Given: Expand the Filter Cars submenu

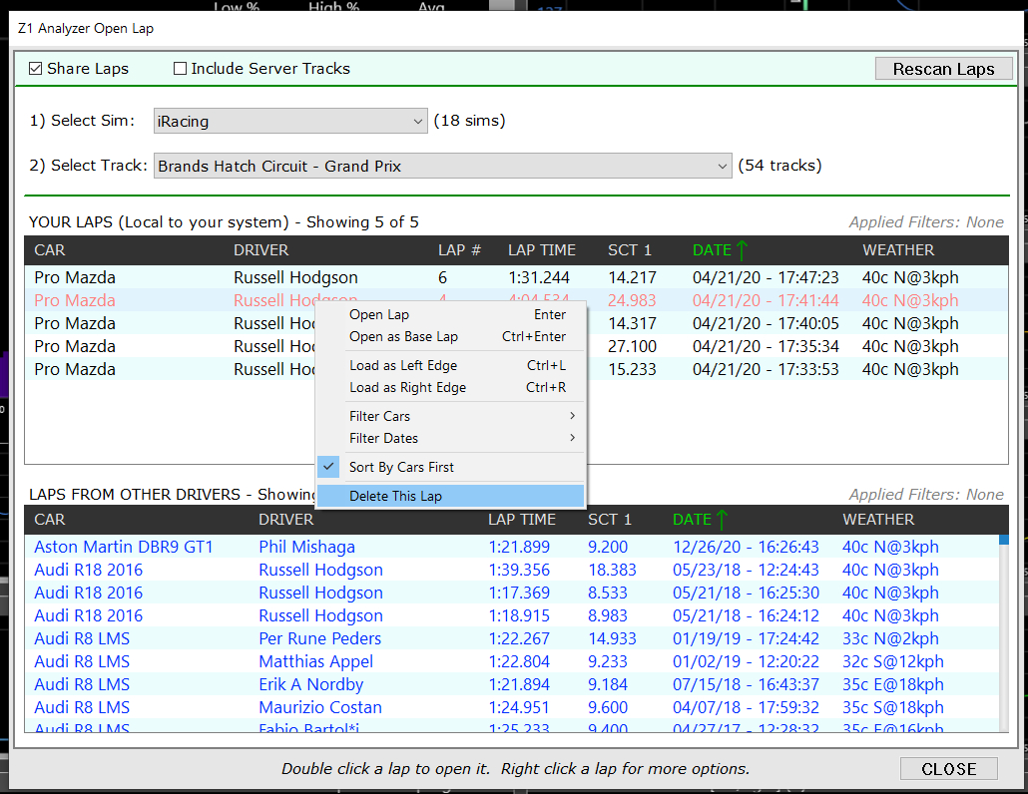Looking at the screenshot, I should 450,416.
